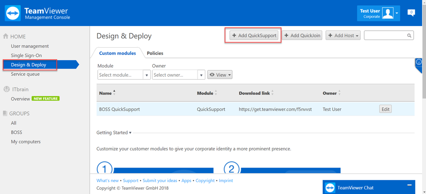
Task: Sort table by Name column arrows
Action: pyautogui.click(x=114, y=93)
